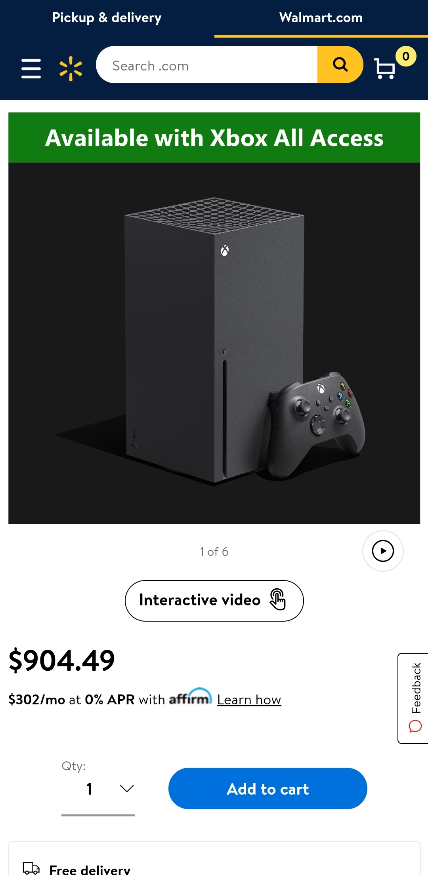This screenshot has height=875, width=428.
Task: Select the Walmart.com tab
Action: (x=321, y=18)
